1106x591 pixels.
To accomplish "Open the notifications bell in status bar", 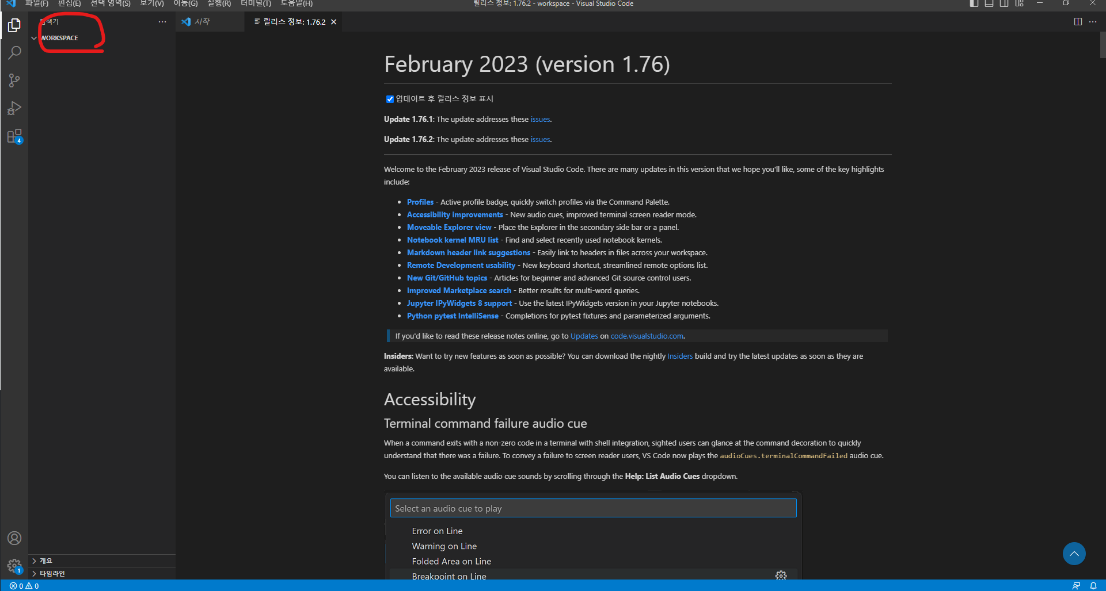I will coord(1093,586).
